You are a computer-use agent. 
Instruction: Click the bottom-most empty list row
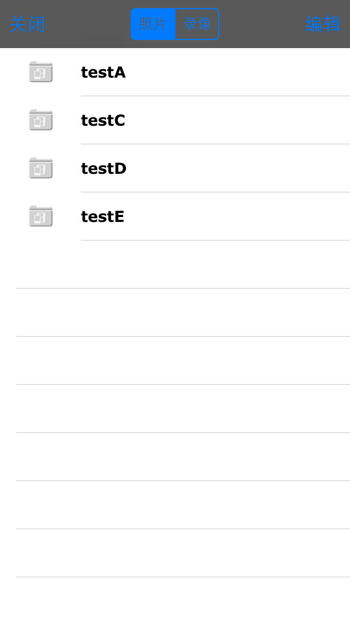point(175,599)
